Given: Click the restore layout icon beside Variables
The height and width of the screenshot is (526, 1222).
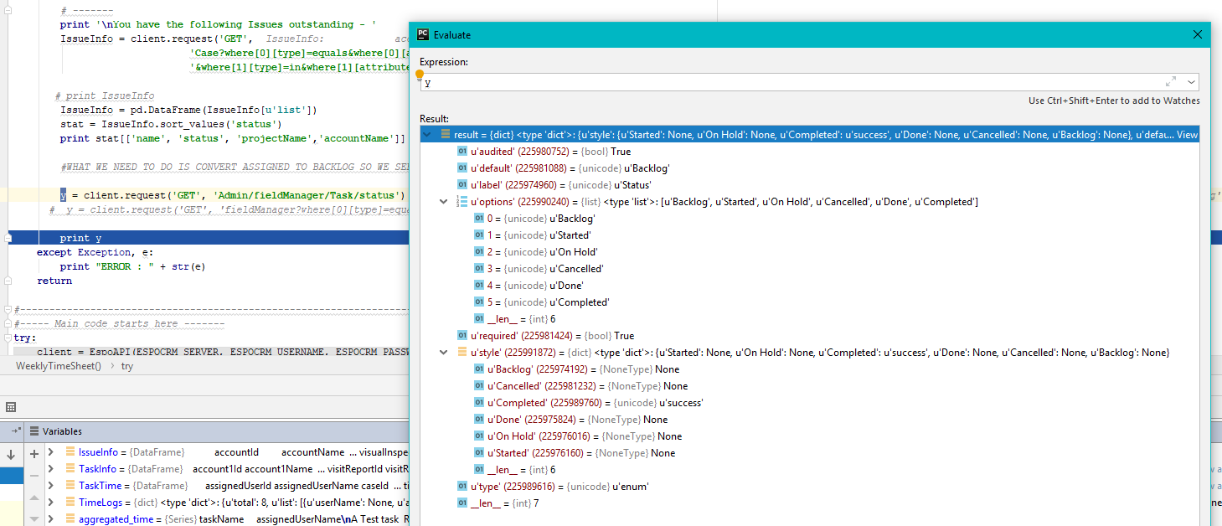Looking at the screenshot, I should click(16, 431).
